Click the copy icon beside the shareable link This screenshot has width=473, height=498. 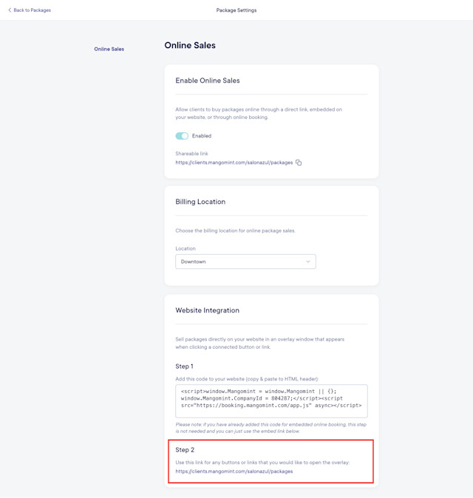coord(299,163)
